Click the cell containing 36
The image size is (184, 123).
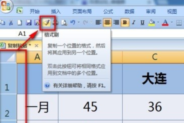pyautogui.click(x=154, y=107)
